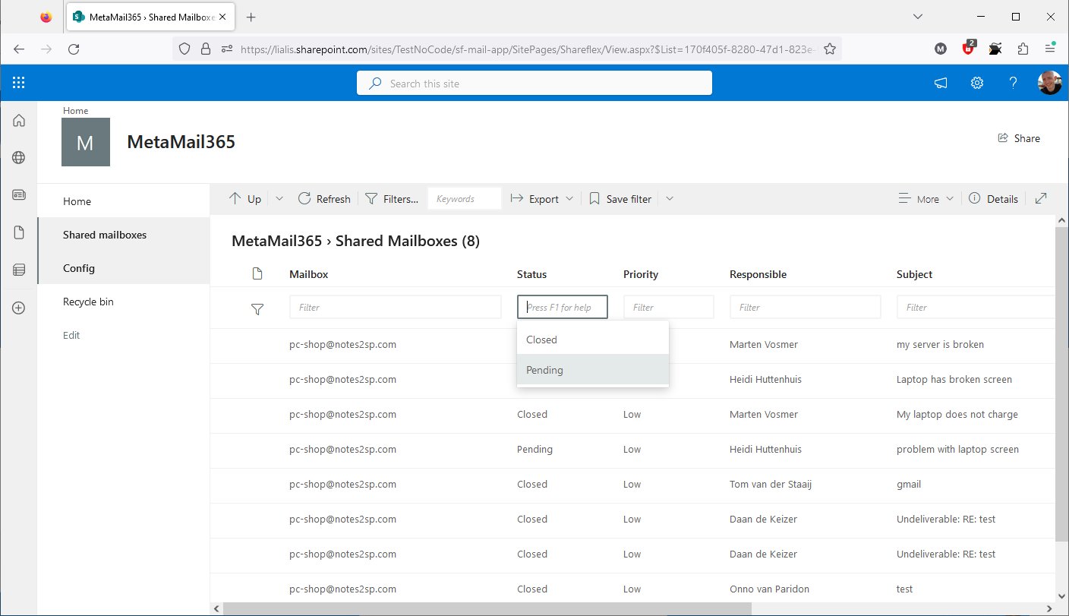The height and width of the screenshot is (616, 1069).
Task: Sort by the Subject column header
Action: click(914, 274)
